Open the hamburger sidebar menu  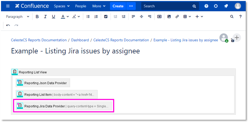point(8,6)
